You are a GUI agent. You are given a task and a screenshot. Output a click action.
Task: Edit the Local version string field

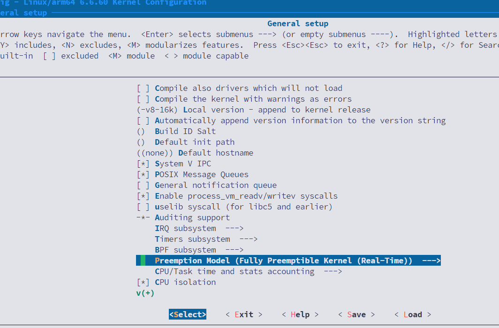263,110
